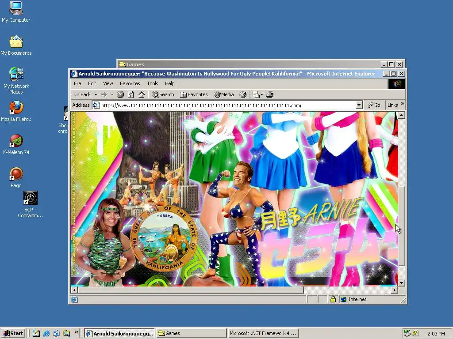The height and width of the screenshot is (339, 453).
Task: Open the File menu
Action: (x=77, y=83)
